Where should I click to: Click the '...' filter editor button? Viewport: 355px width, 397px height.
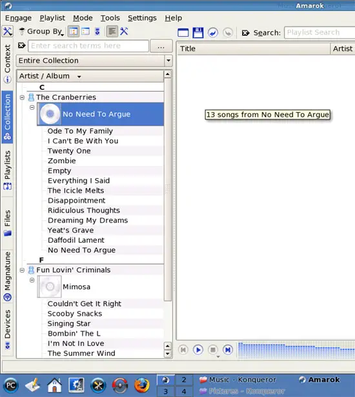161,46
